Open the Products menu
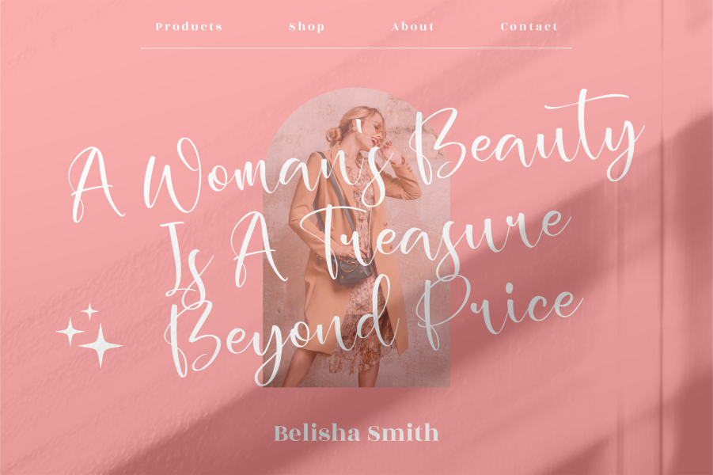 [x=189, y=25]
